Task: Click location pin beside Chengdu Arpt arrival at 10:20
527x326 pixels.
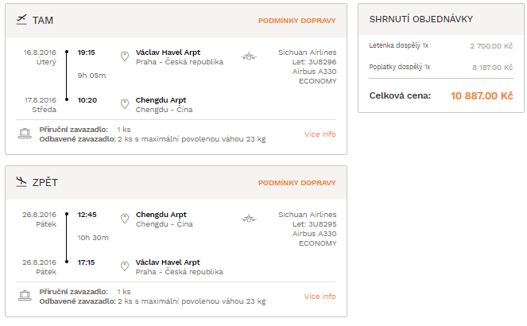Action: [125, 104]
